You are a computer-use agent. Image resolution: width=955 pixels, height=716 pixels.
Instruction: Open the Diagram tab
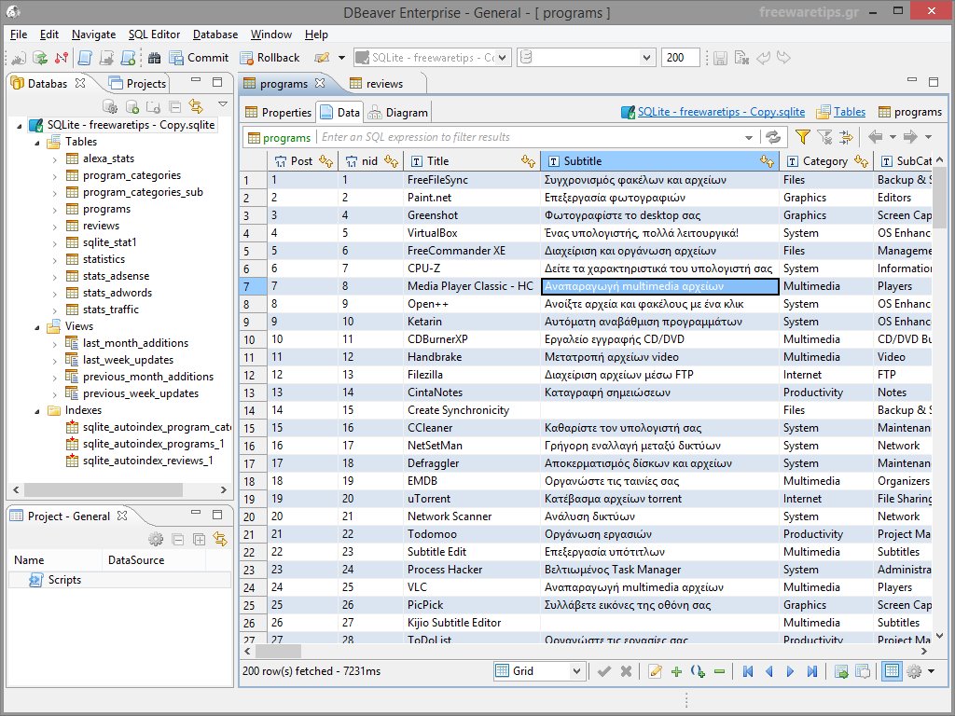(x=398, y=112)
